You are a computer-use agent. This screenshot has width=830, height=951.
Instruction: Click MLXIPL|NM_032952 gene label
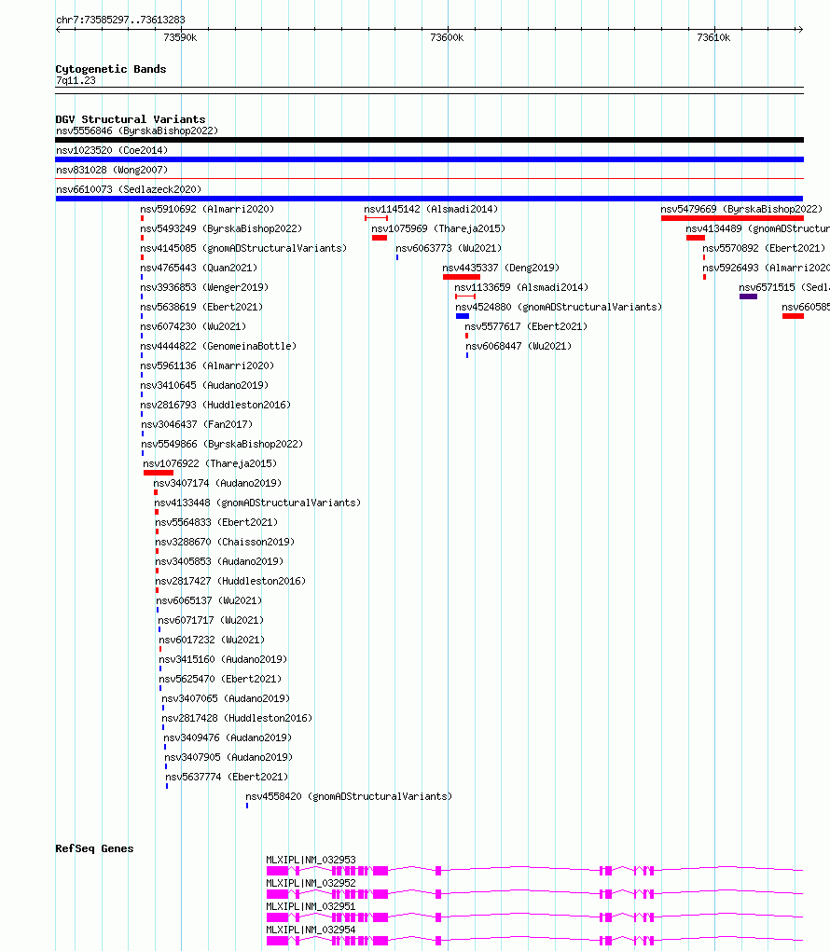tap(311, 883)
